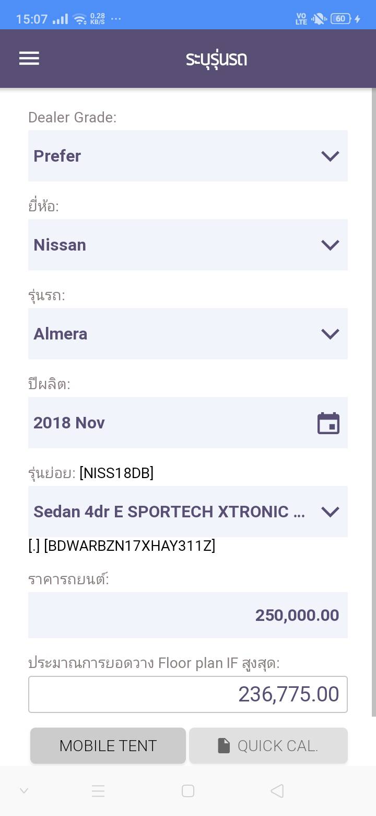This screenshot has height=816, width=376.
Task: Tap the battery indicator in status bar
Action: [x=340, y=19]
